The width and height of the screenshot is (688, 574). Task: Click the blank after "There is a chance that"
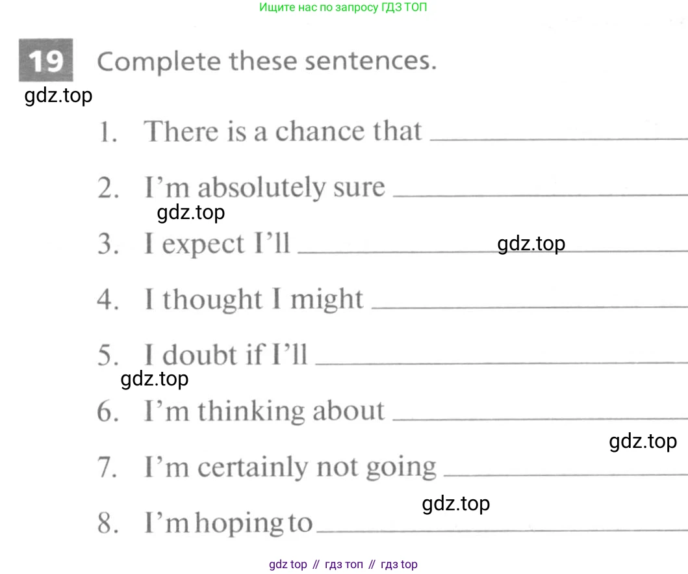pos(557,137)
